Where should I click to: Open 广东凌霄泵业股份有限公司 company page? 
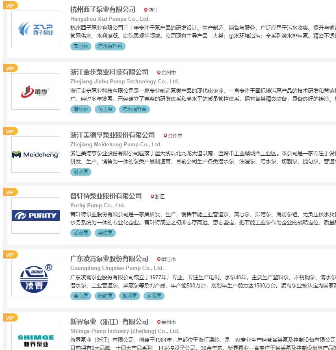[x=109, y=259]
